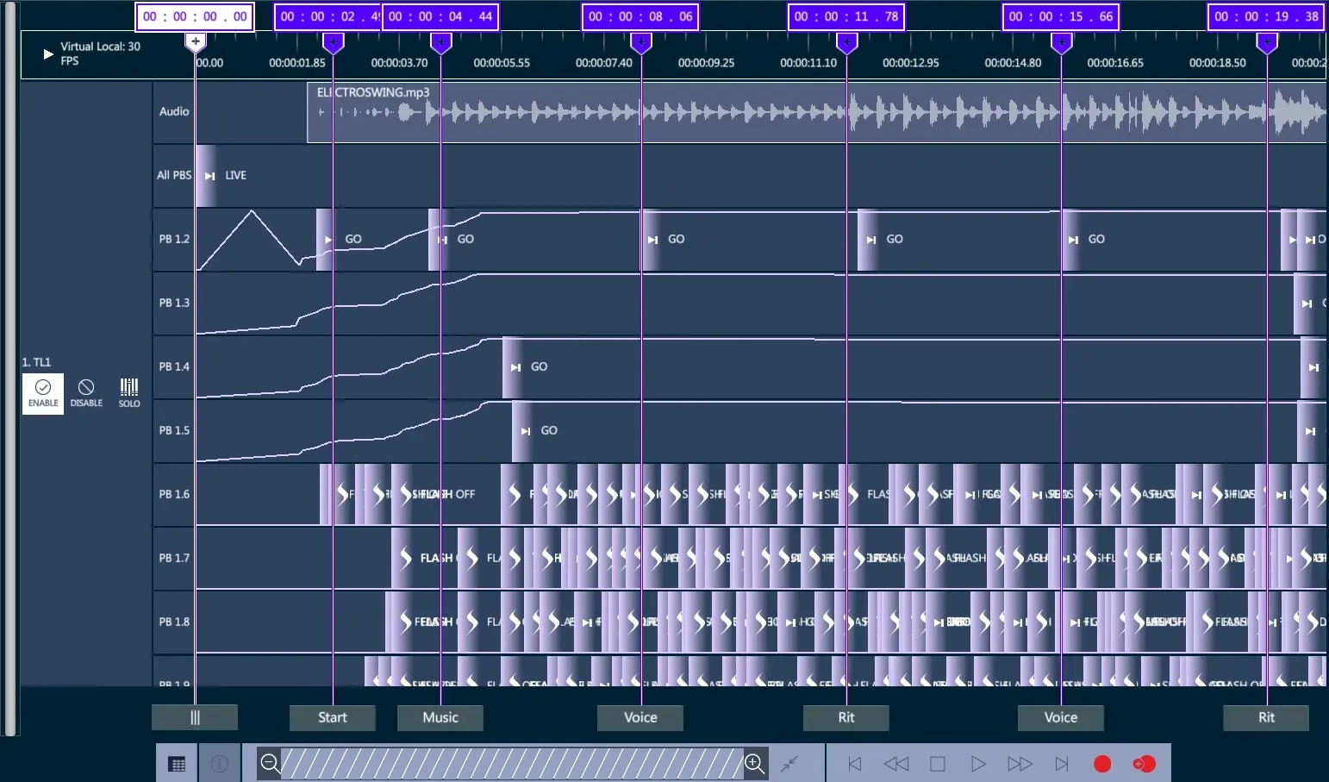Select the PB 1.3 track label
1329x782 pixels.
click(x=174, y=303)
